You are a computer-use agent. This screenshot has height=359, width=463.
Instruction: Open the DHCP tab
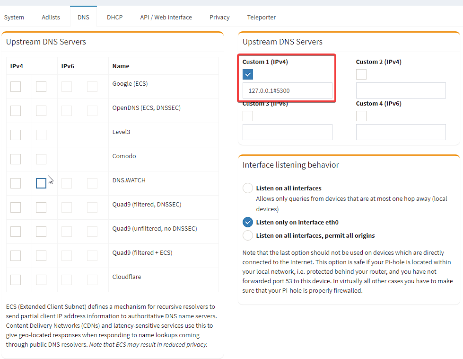click(x=114, y=17)
